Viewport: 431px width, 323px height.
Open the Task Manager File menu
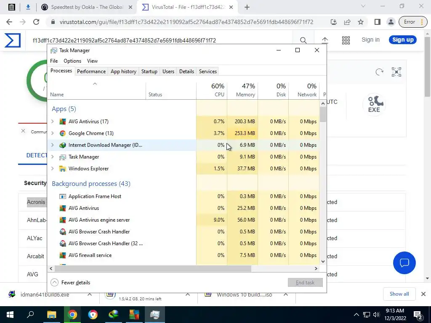(54, 61)
